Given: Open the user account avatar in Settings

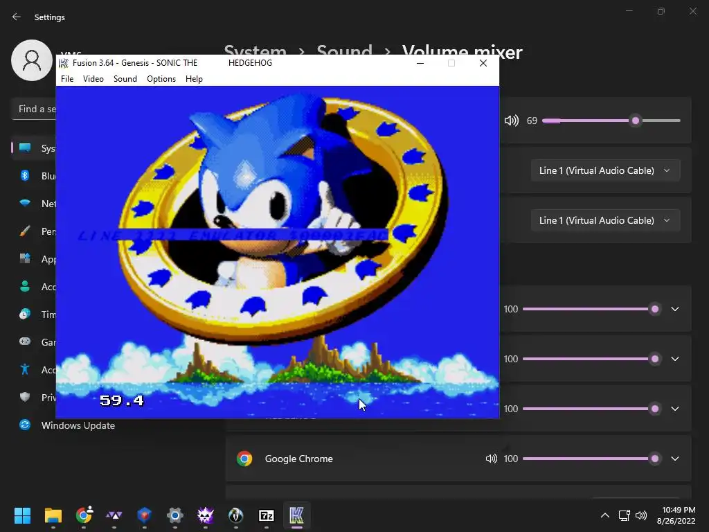Looking at the screenshot, I should 32,60.
